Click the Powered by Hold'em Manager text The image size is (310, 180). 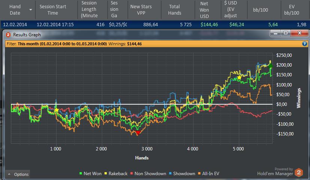pyautogui.click(x=275, y=172)
